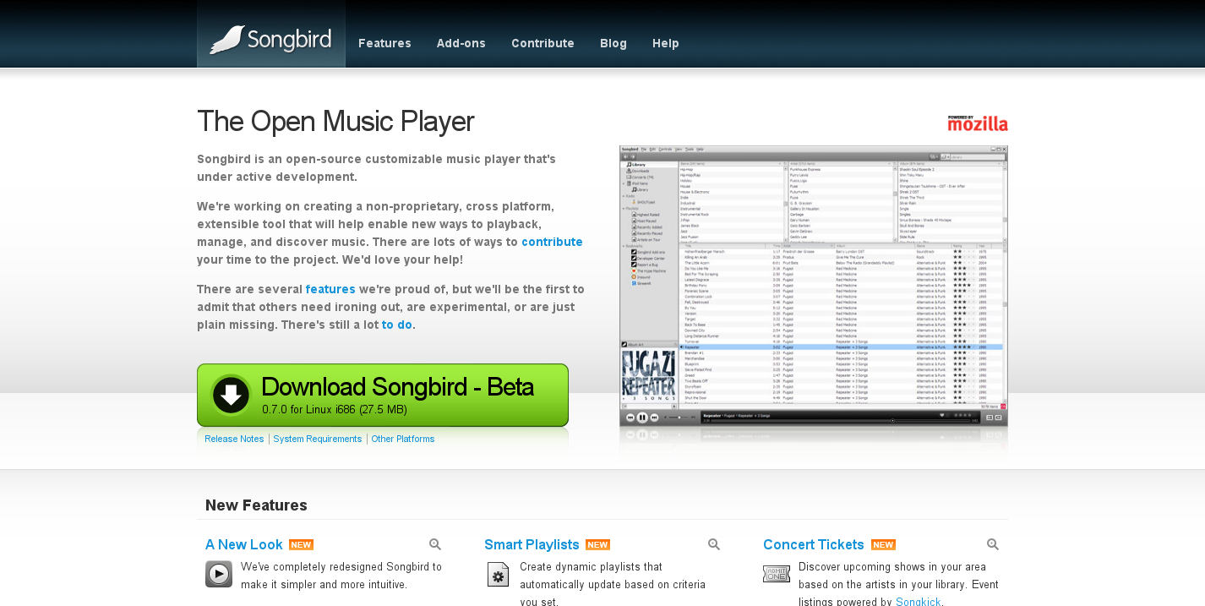
Task: Click the ticket icon under Concert Tickets
Action: pos(777,574)
